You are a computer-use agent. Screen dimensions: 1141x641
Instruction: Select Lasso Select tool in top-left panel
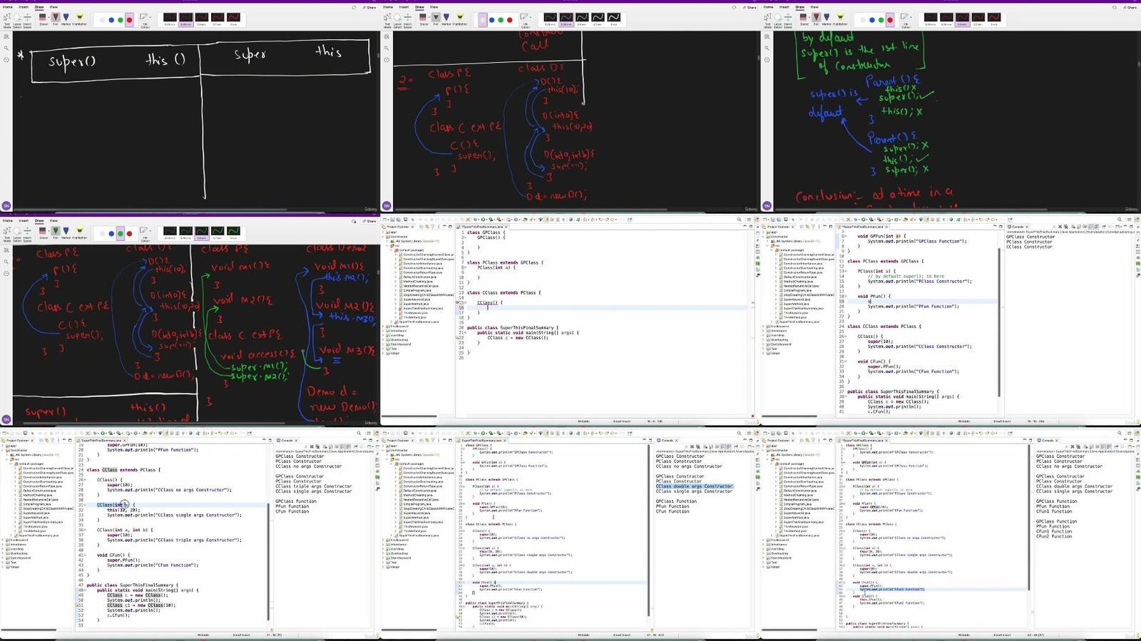pos(17,21)
